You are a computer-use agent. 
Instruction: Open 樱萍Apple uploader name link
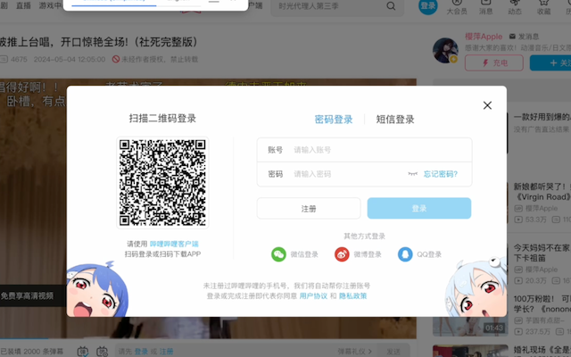[x=484, y=37]
